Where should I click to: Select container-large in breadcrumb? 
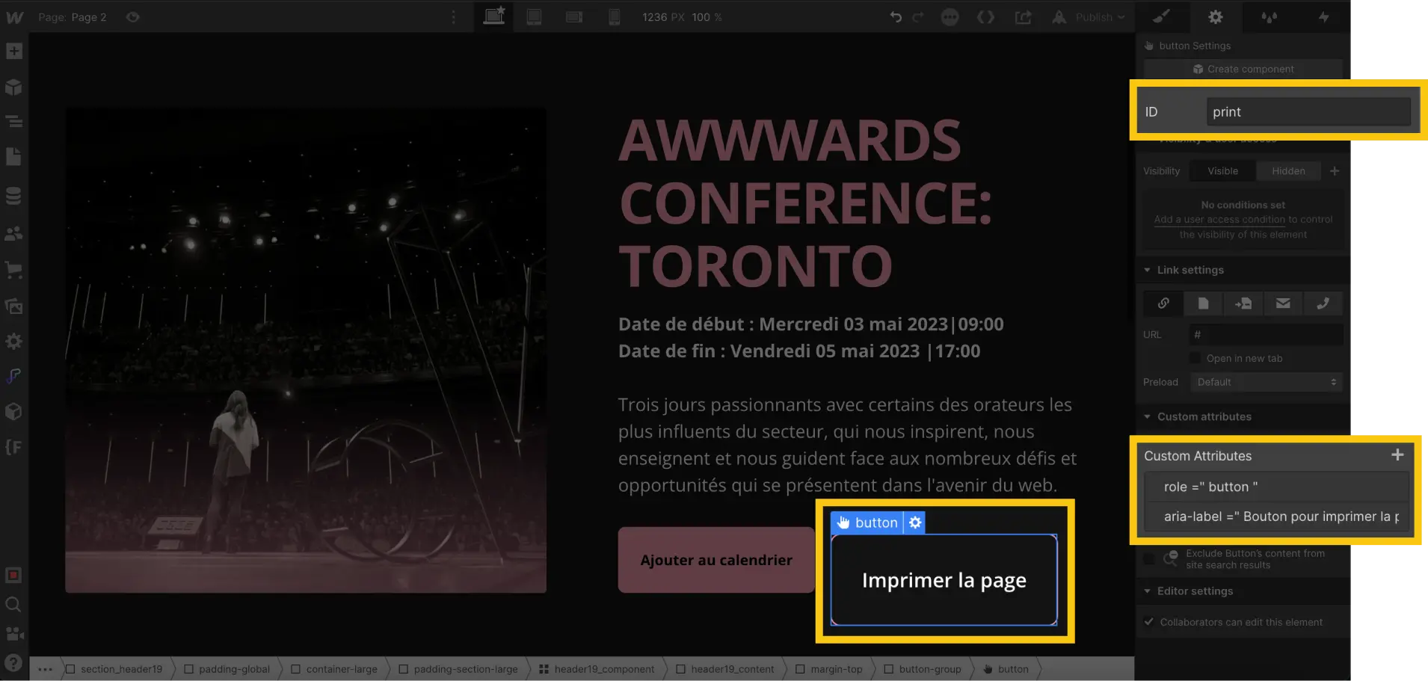click(334, 669)
